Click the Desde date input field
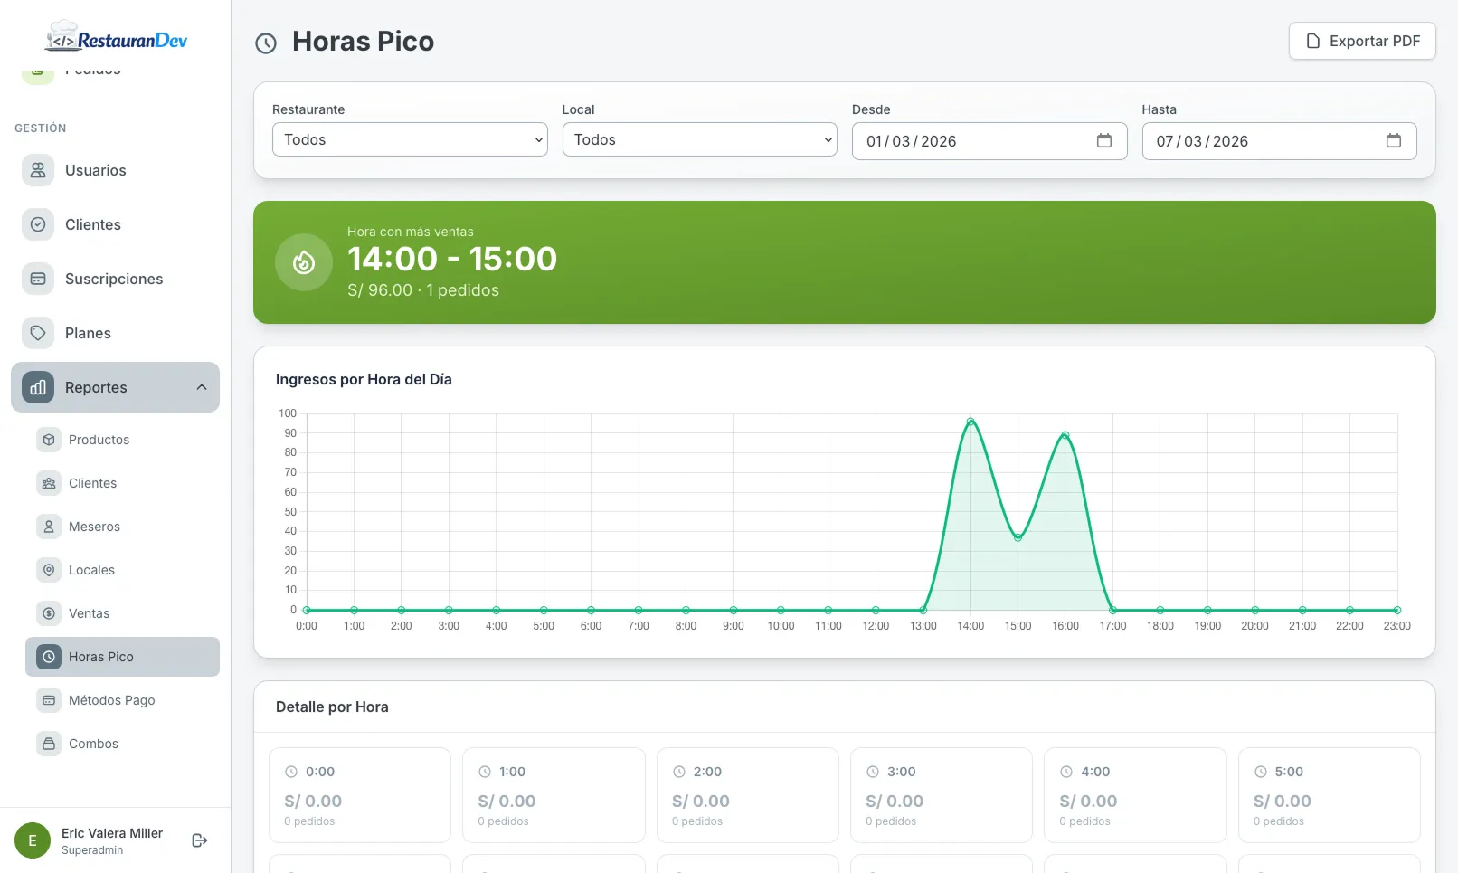1458x873 pixels. click(968, 141)
